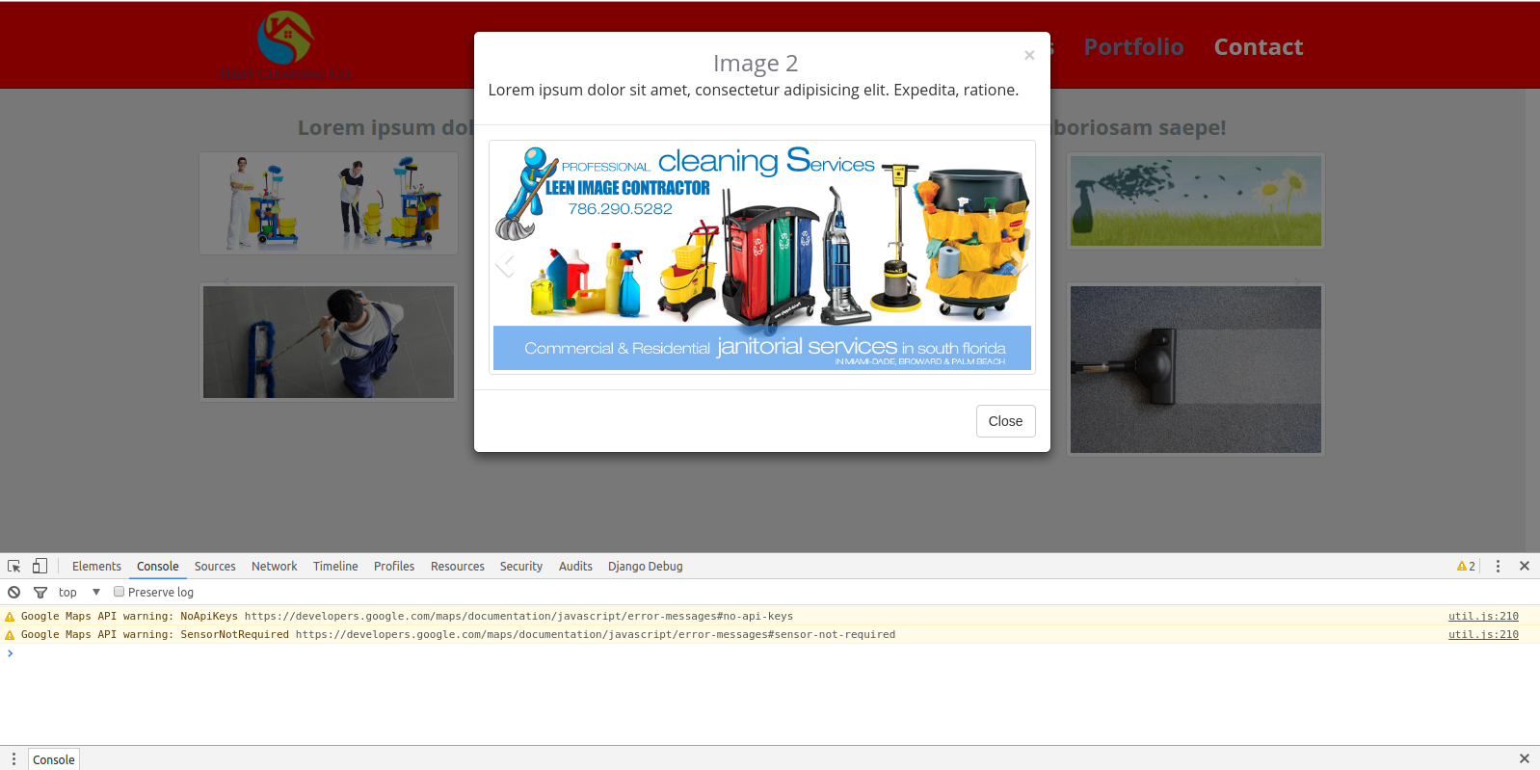Screen dimensions: 1540x770
Task: Click the "Image 2" modal title
Action: pyautogui.click(x=756, y=63)
